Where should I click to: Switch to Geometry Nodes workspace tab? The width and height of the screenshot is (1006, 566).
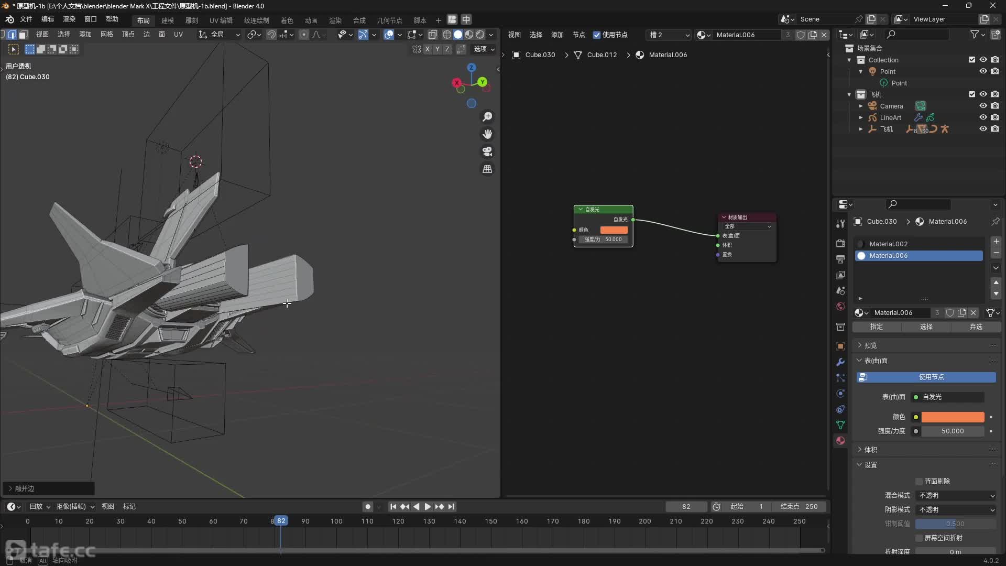[390, 20]
